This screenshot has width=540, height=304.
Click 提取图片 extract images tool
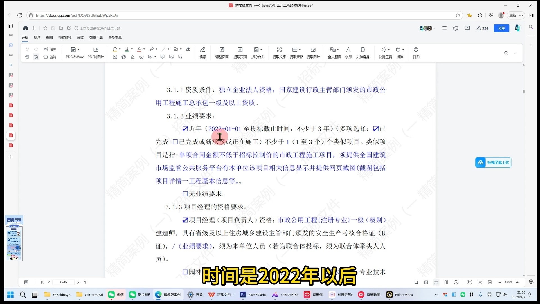313,53
